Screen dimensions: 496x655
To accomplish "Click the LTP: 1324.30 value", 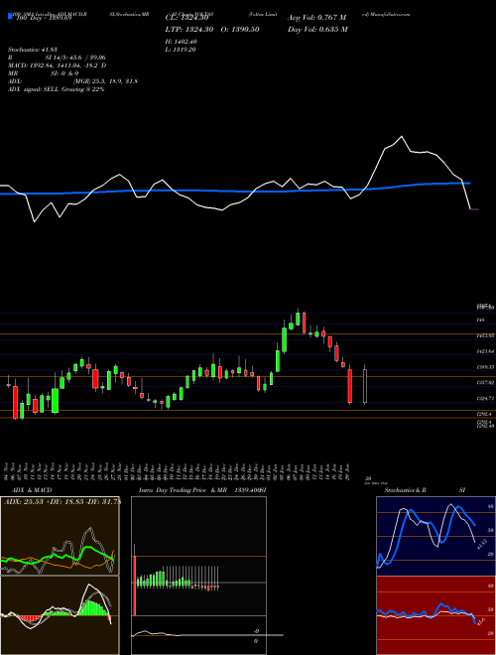I will click(x=189, y=29).
